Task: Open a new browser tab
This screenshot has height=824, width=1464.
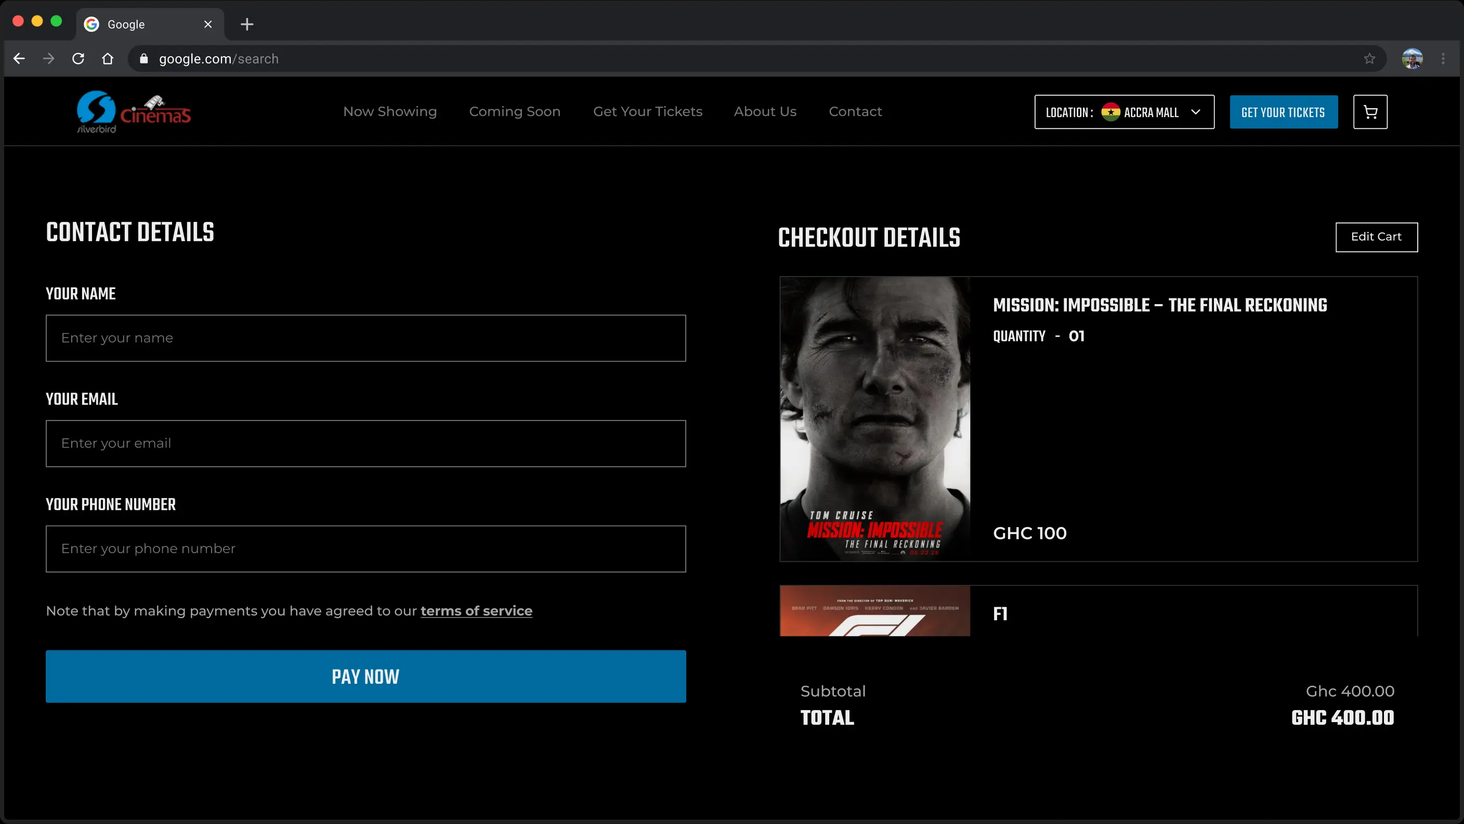Action: [x=246, y=24]
